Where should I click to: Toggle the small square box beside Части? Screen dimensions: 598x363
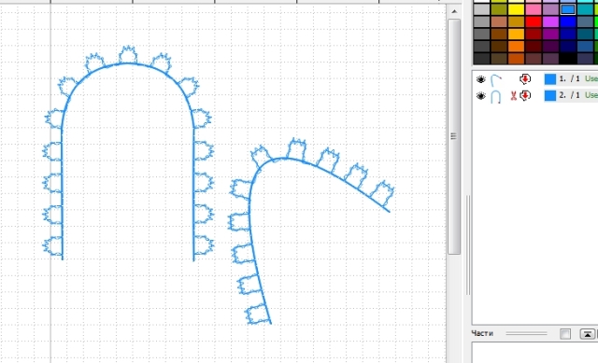pos(565,334)
